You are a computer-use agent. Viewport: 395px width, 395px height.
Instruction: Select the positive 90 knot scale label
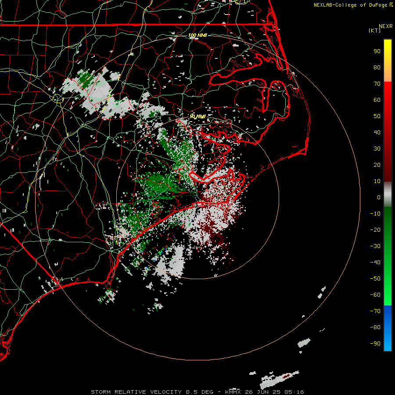pos(377,51)
